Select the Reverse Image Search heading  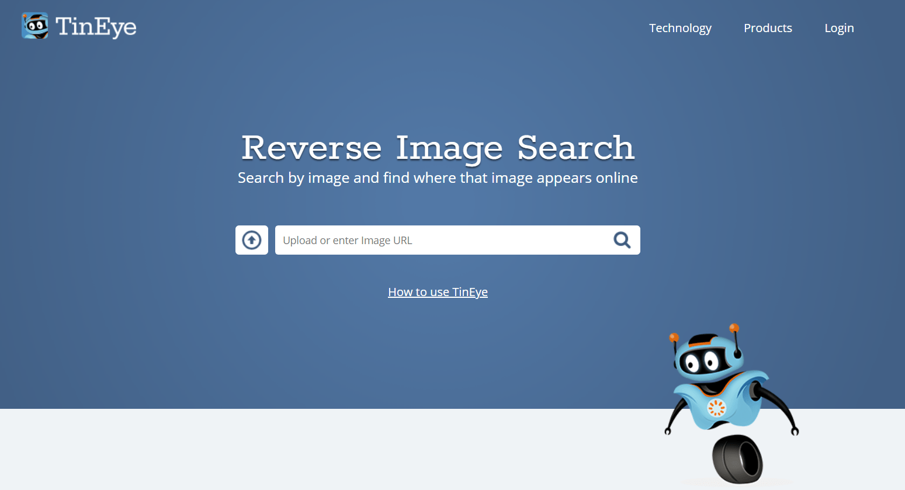point(437,148)
